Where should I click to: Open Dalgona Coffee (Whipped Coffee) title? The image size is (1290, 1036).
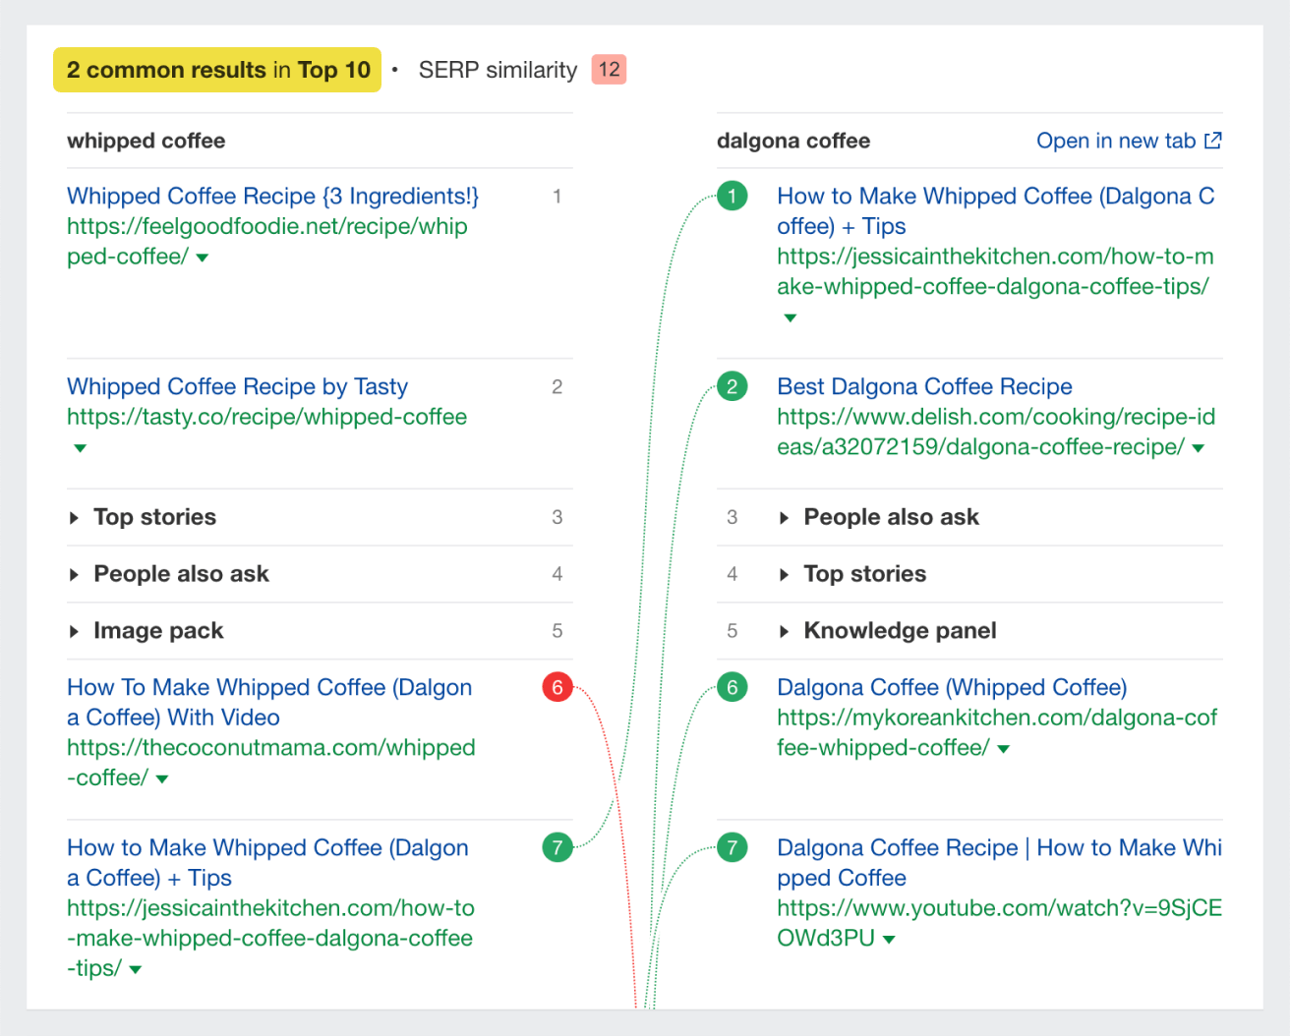click(x=952, y=687)
